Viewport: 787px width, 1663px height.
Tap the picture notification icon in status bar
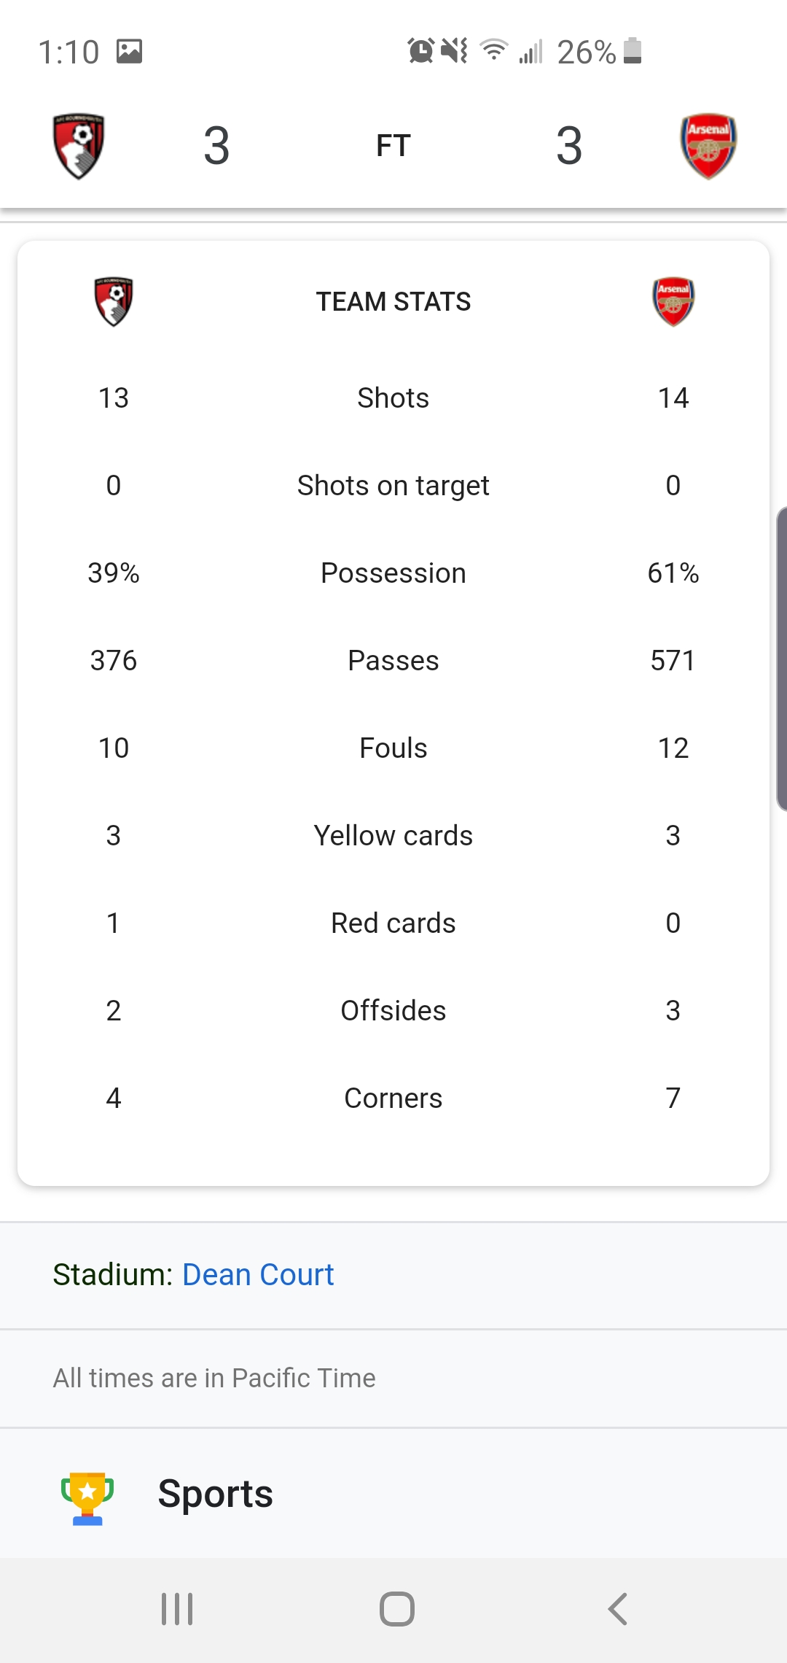[x=130, y=52]
